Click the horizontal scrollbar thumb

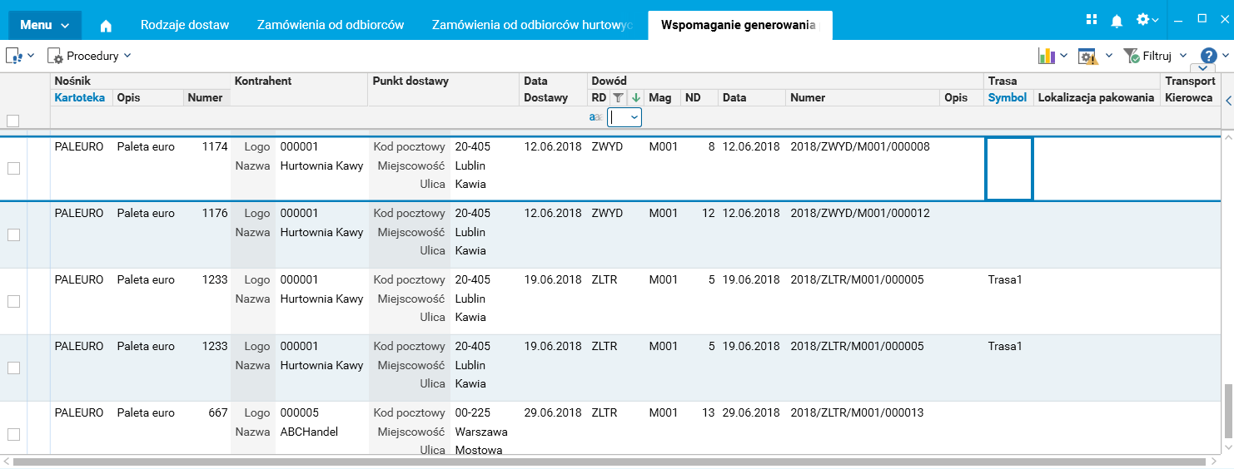tap(608, 461)
